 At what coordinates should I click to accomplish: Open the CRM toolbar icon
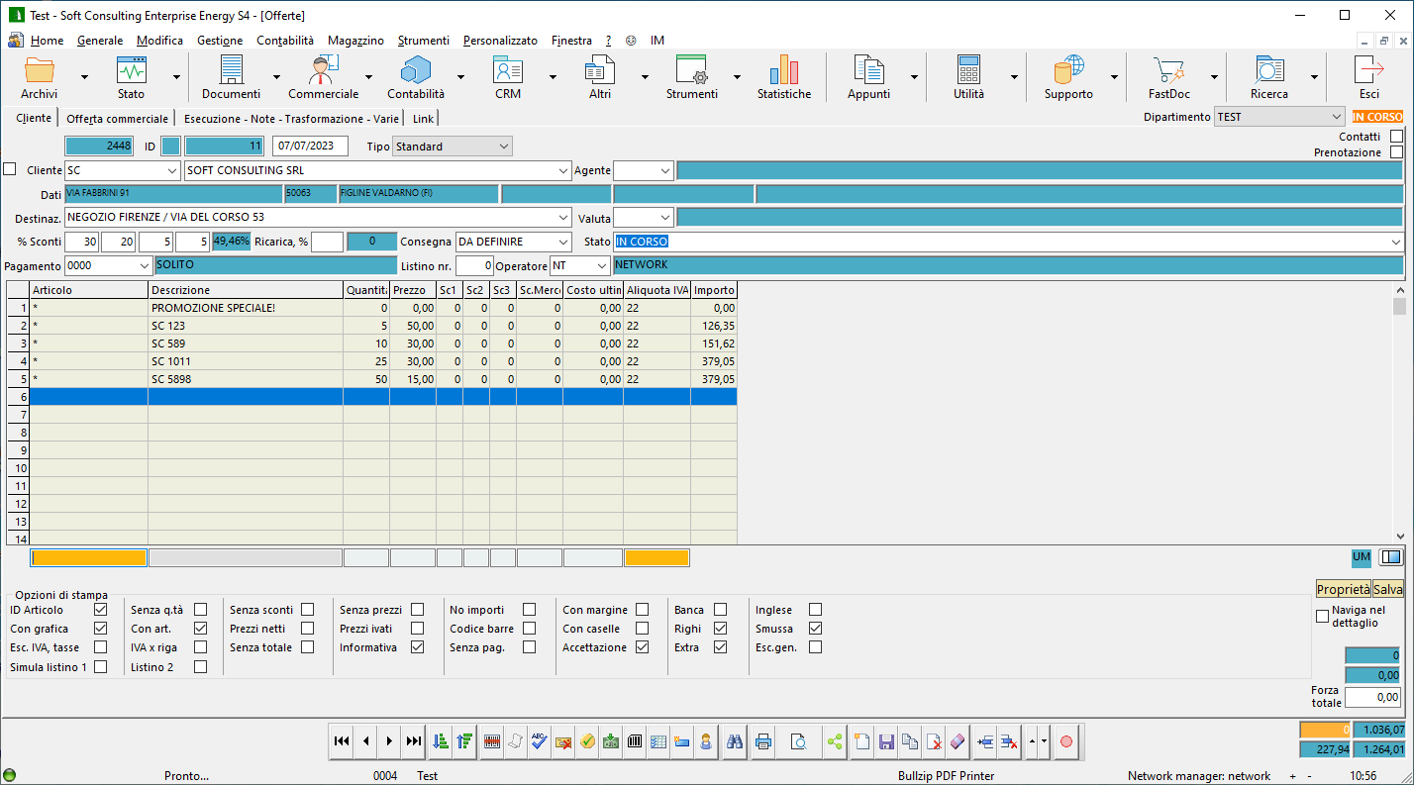[507, 77]
